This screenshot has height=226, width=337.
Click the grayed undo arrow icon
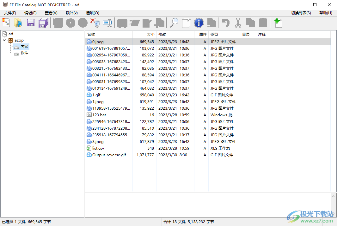point(226,23)
